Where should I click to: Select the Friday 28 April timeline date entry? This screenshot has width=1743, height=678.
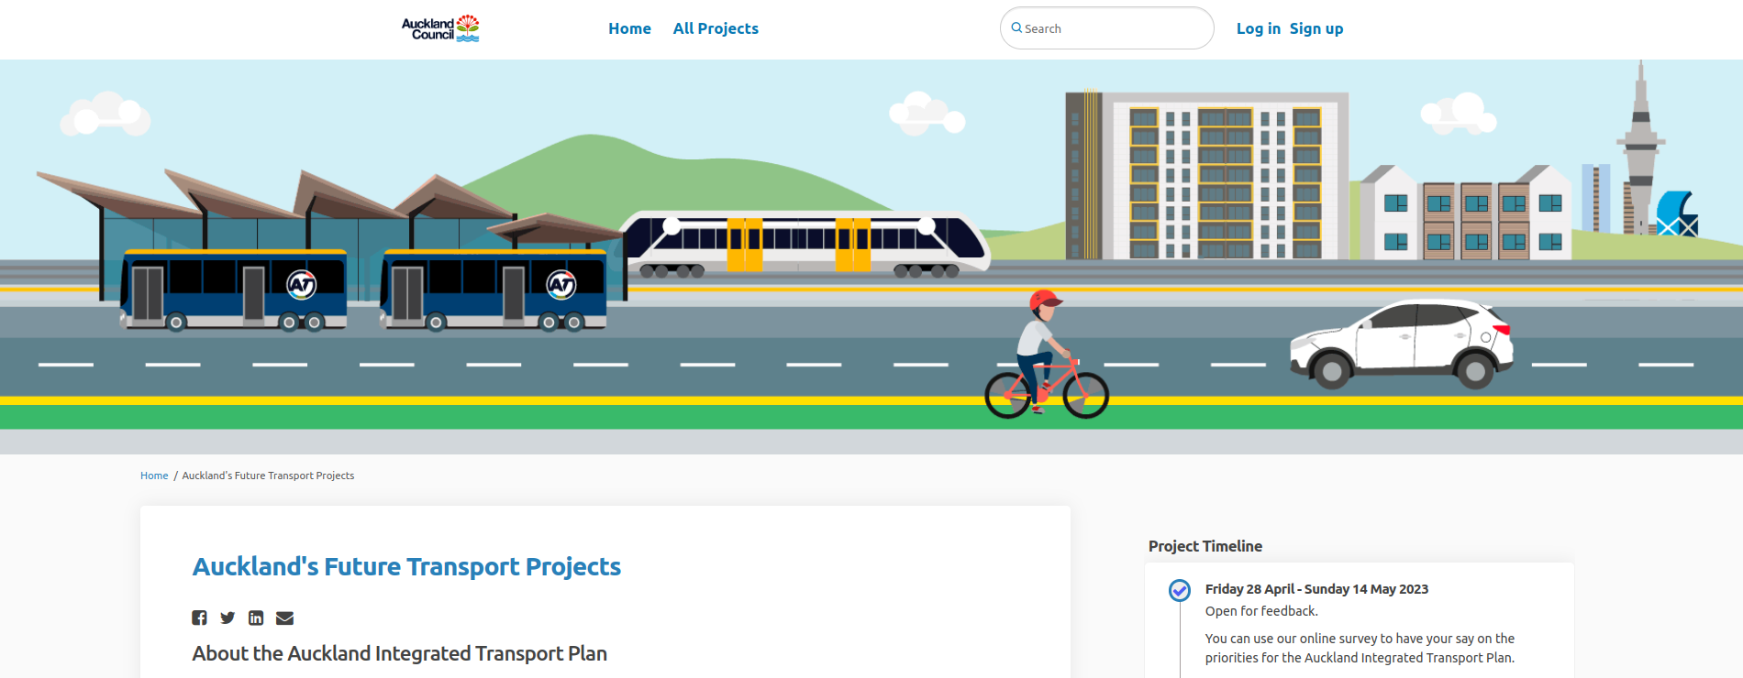[x=1316, y=589]
